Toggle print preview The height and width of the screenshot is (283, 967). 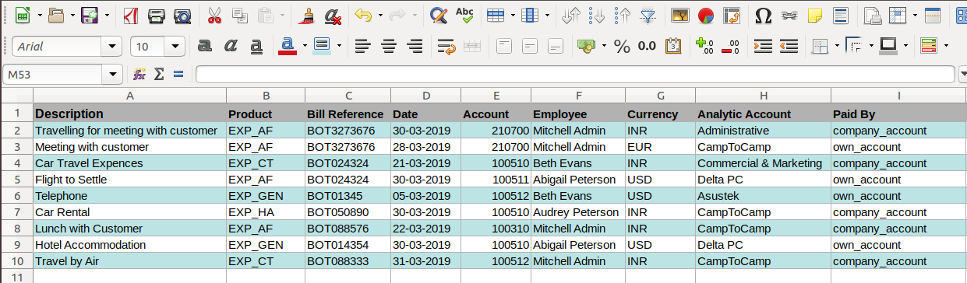183,15
